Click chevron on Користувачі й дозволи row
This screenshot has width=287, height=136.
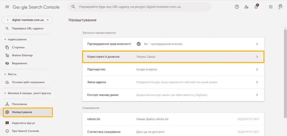point(257,57)
